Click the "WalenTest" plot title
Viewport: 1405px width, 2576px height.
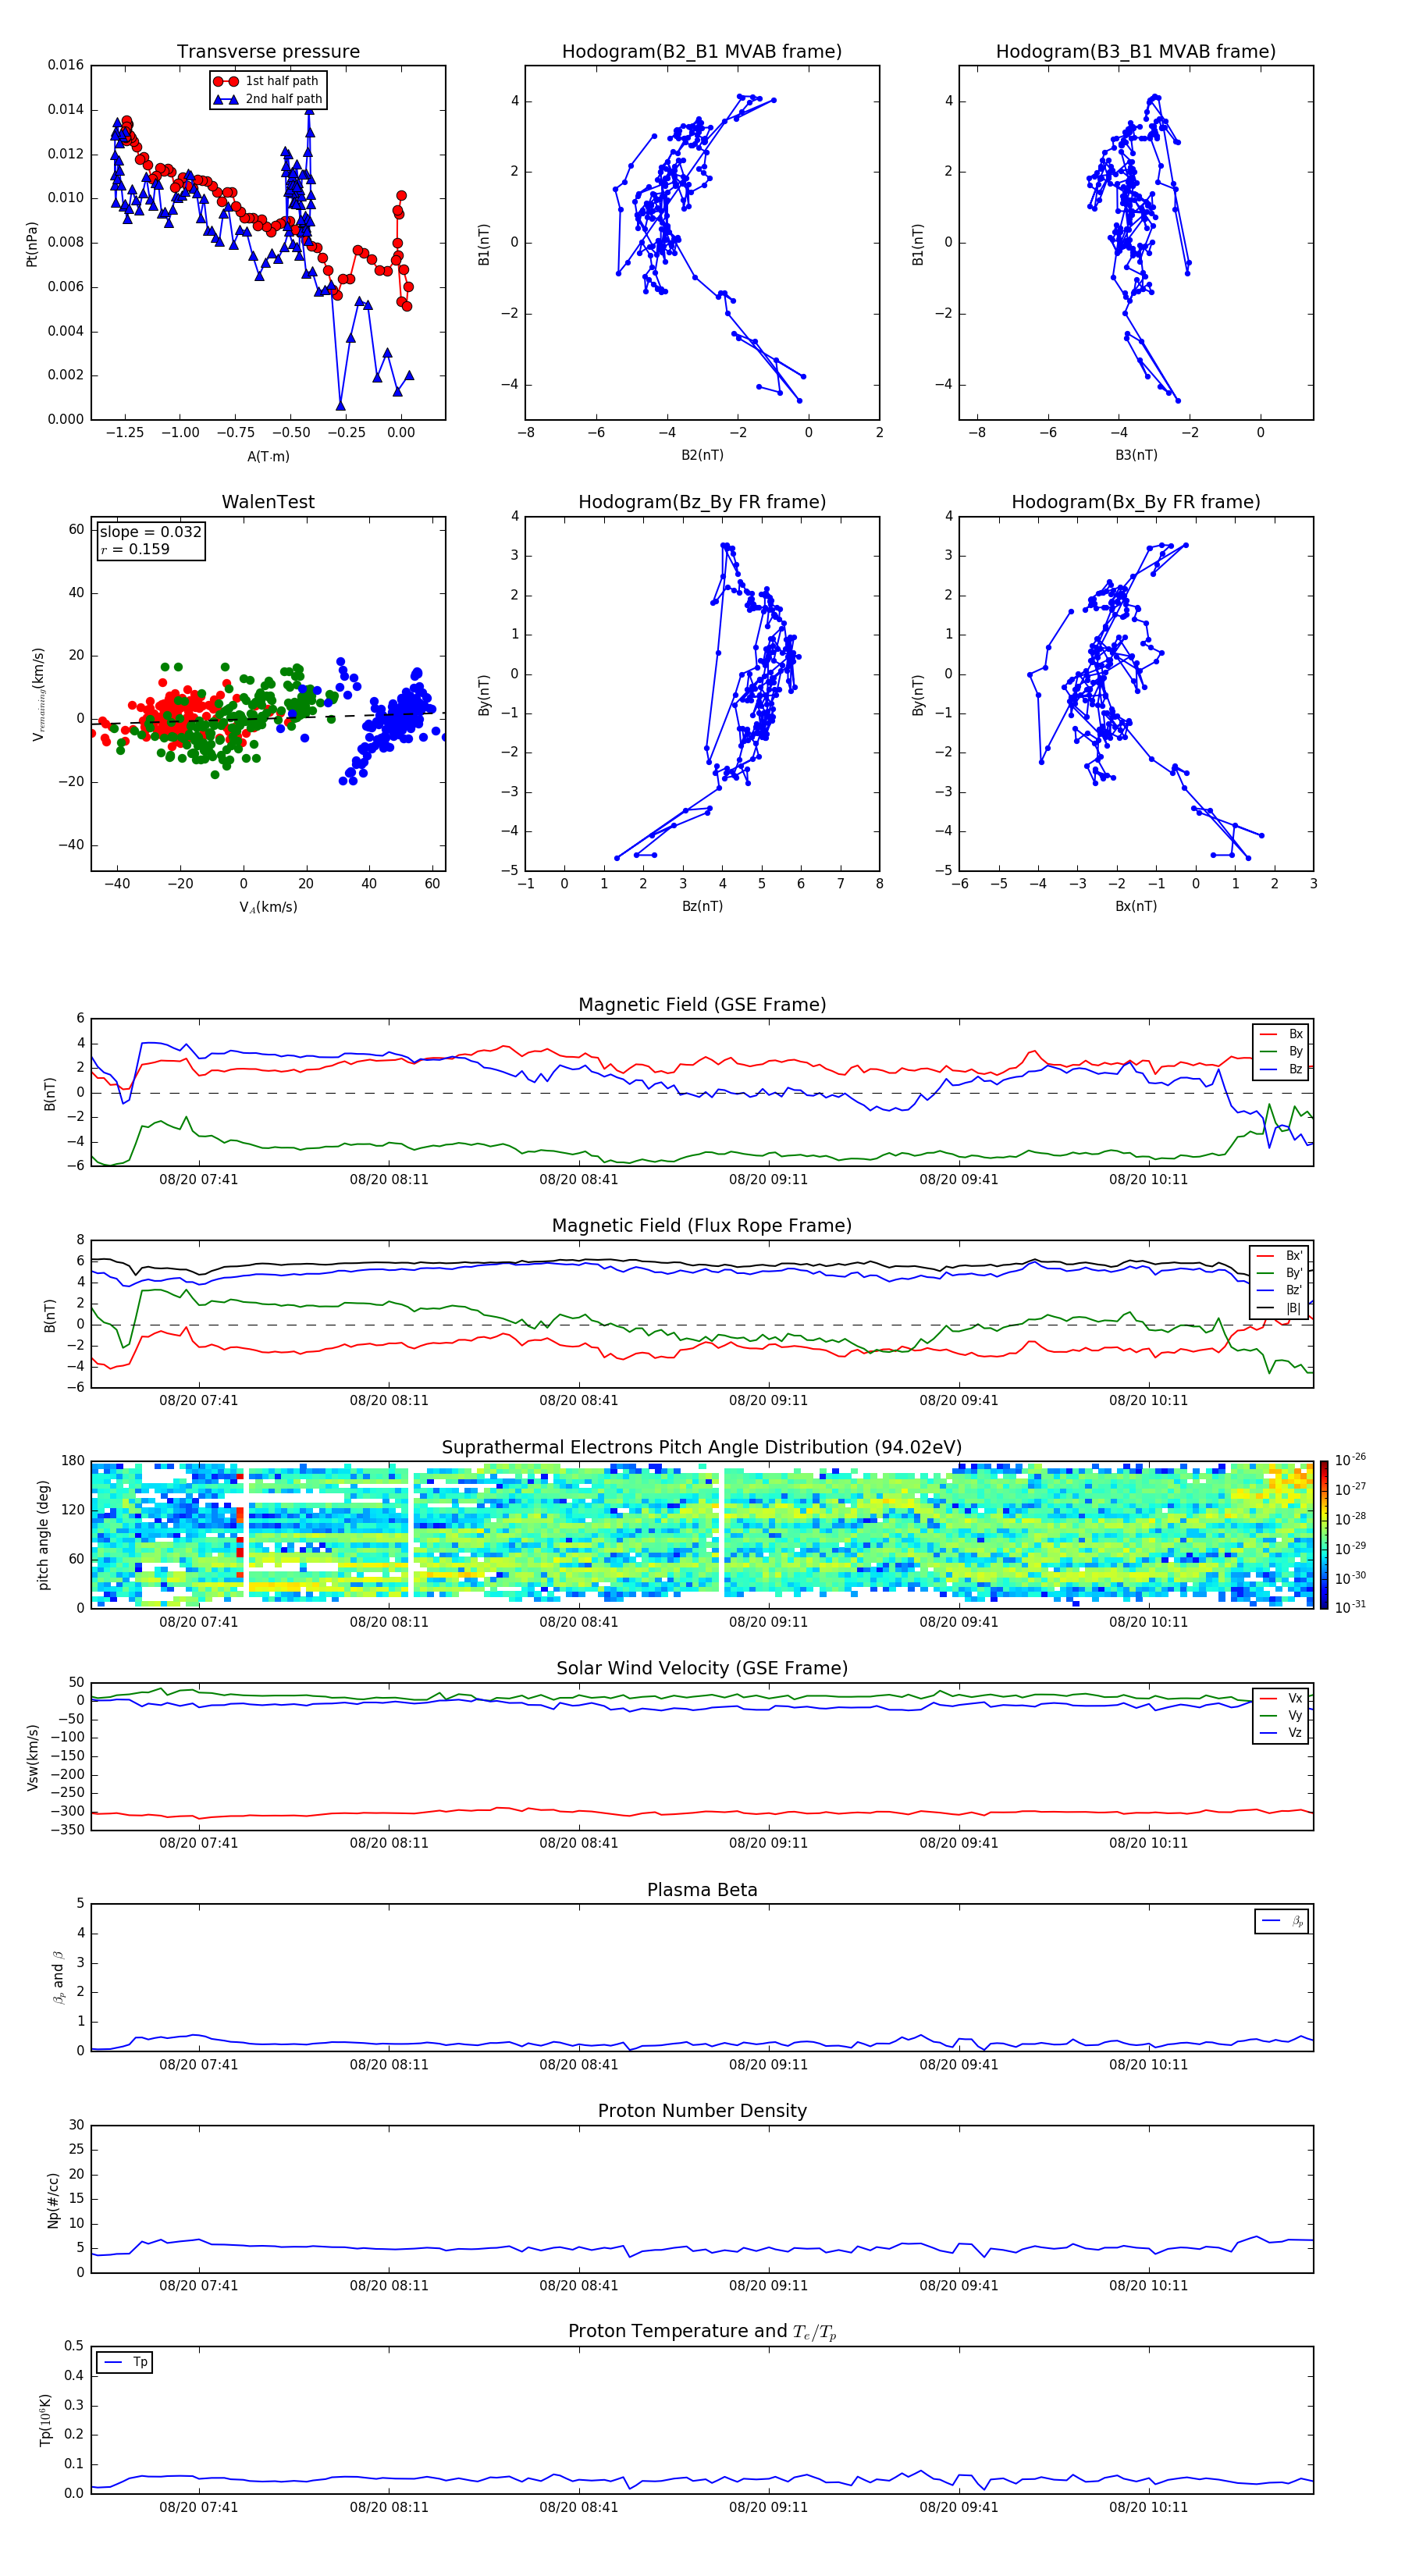[x=268, y=502]
